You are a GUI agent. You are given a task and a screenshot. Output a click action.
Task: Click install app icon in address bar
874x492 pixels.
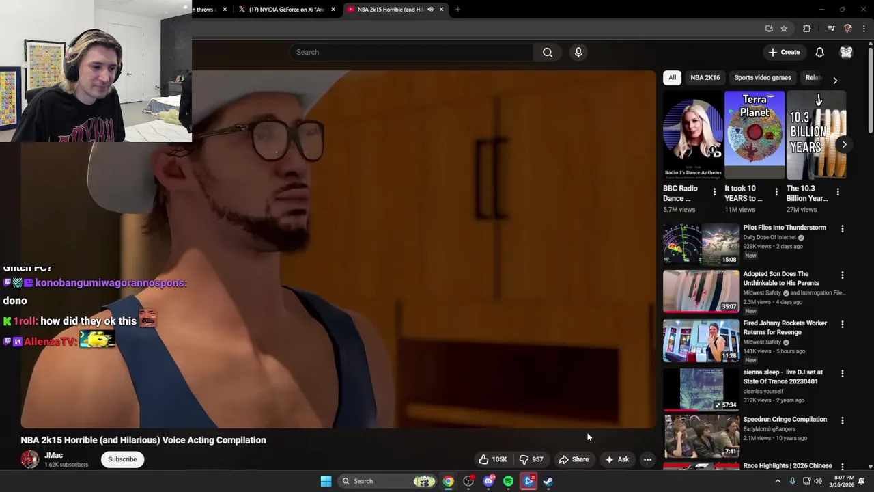coord(769,29)
